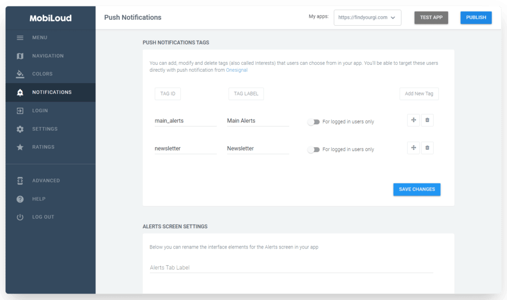Delete the main_alerts tag with trash icon
This screenshot has height=300, width=507.
427,120
